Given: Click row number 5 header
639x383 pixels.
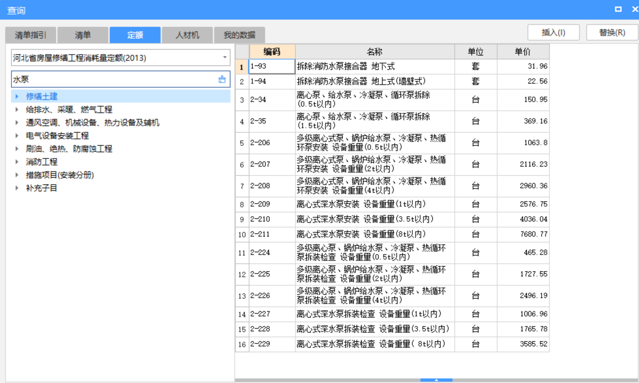Looking at the screenshot, I should tap(242, 143).
